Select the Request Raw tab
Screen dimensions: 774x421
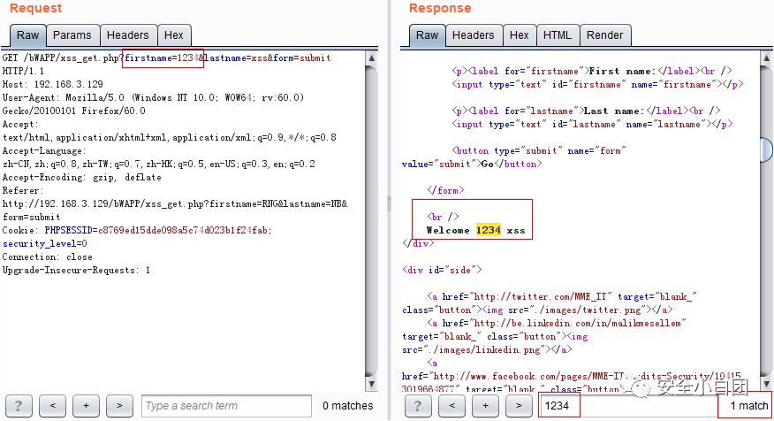click(27, 35)
